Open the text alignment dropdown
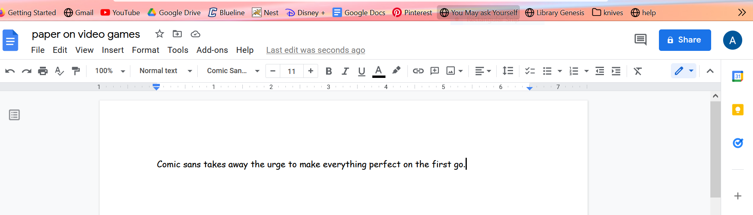 pos(483,71)
